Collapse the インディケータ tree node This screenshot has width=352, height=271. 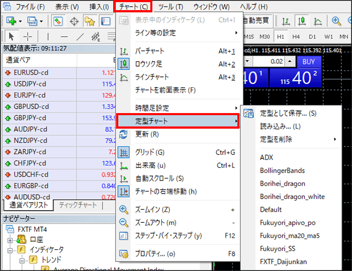[x=10, y=249]
